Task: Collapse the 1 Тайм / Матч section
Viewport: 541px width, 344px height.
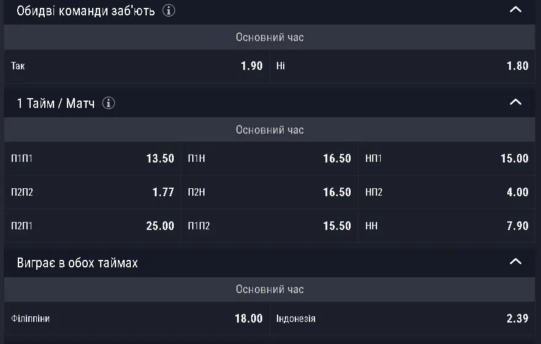Action: coord(515,102)
